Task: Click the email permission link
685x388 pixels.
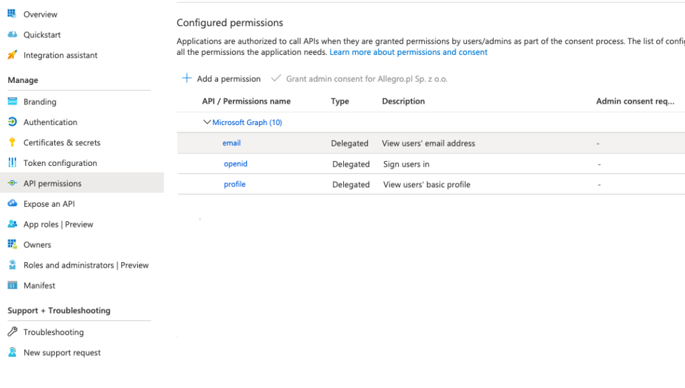Action: (231, 143)
